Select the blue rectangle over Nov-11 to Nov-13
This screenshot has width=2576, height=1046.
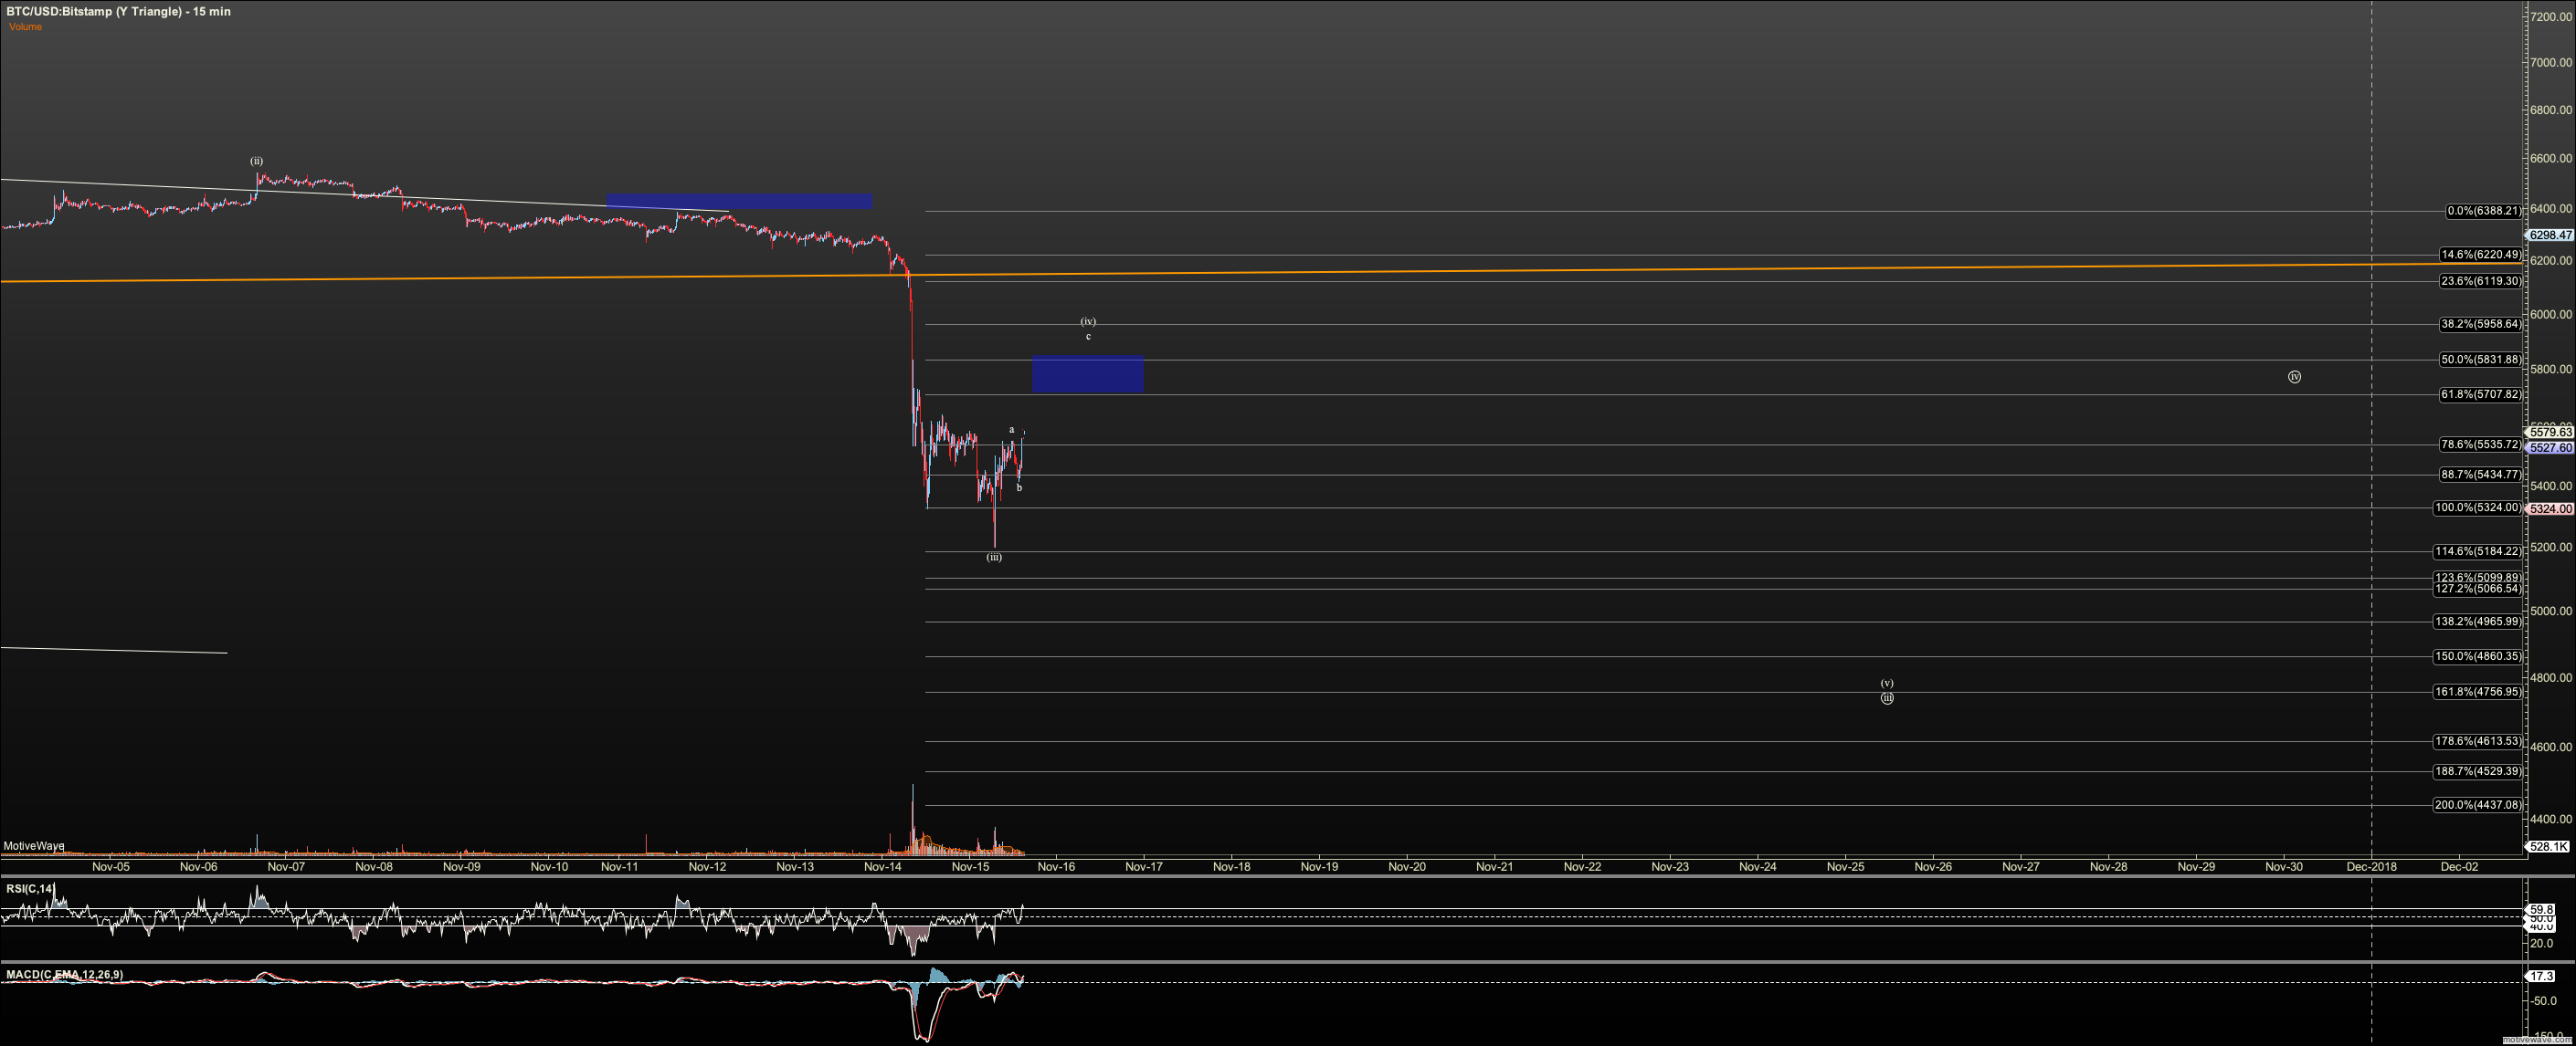(739, 202)
